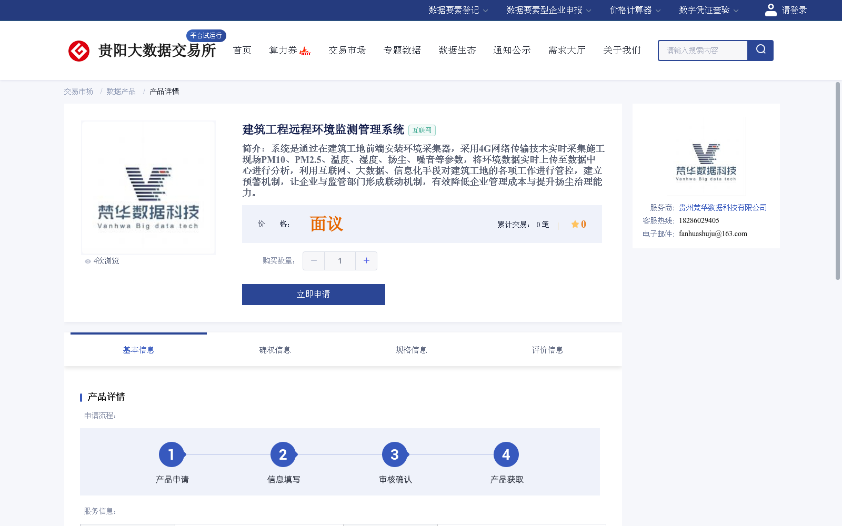Click the 产品详情 section heading
The image size is (842, 526).
coord(106,397)
